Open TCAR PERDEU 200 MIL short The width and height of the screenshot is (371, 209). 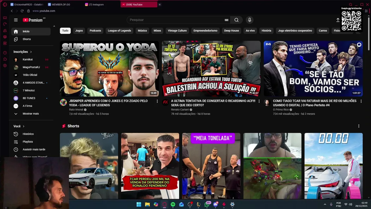[x=150, y=166]
